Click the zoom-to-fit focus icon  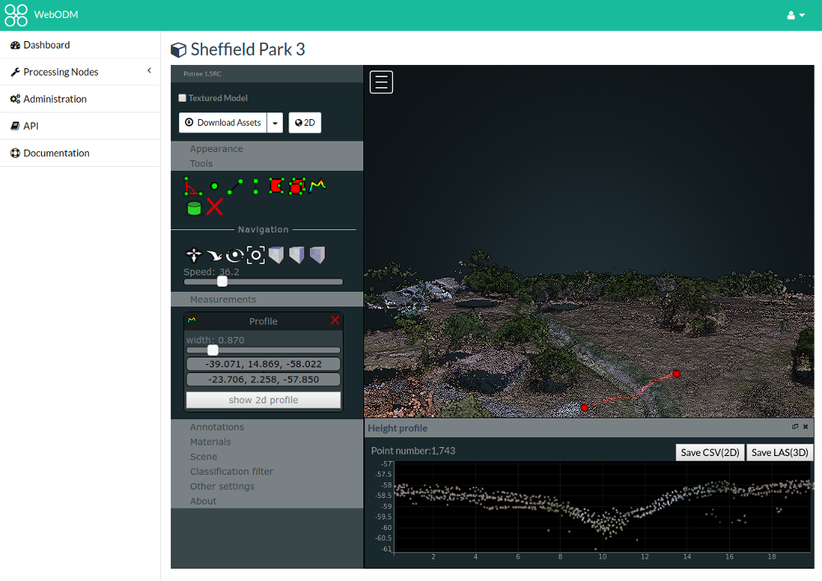tap(256, 255)
